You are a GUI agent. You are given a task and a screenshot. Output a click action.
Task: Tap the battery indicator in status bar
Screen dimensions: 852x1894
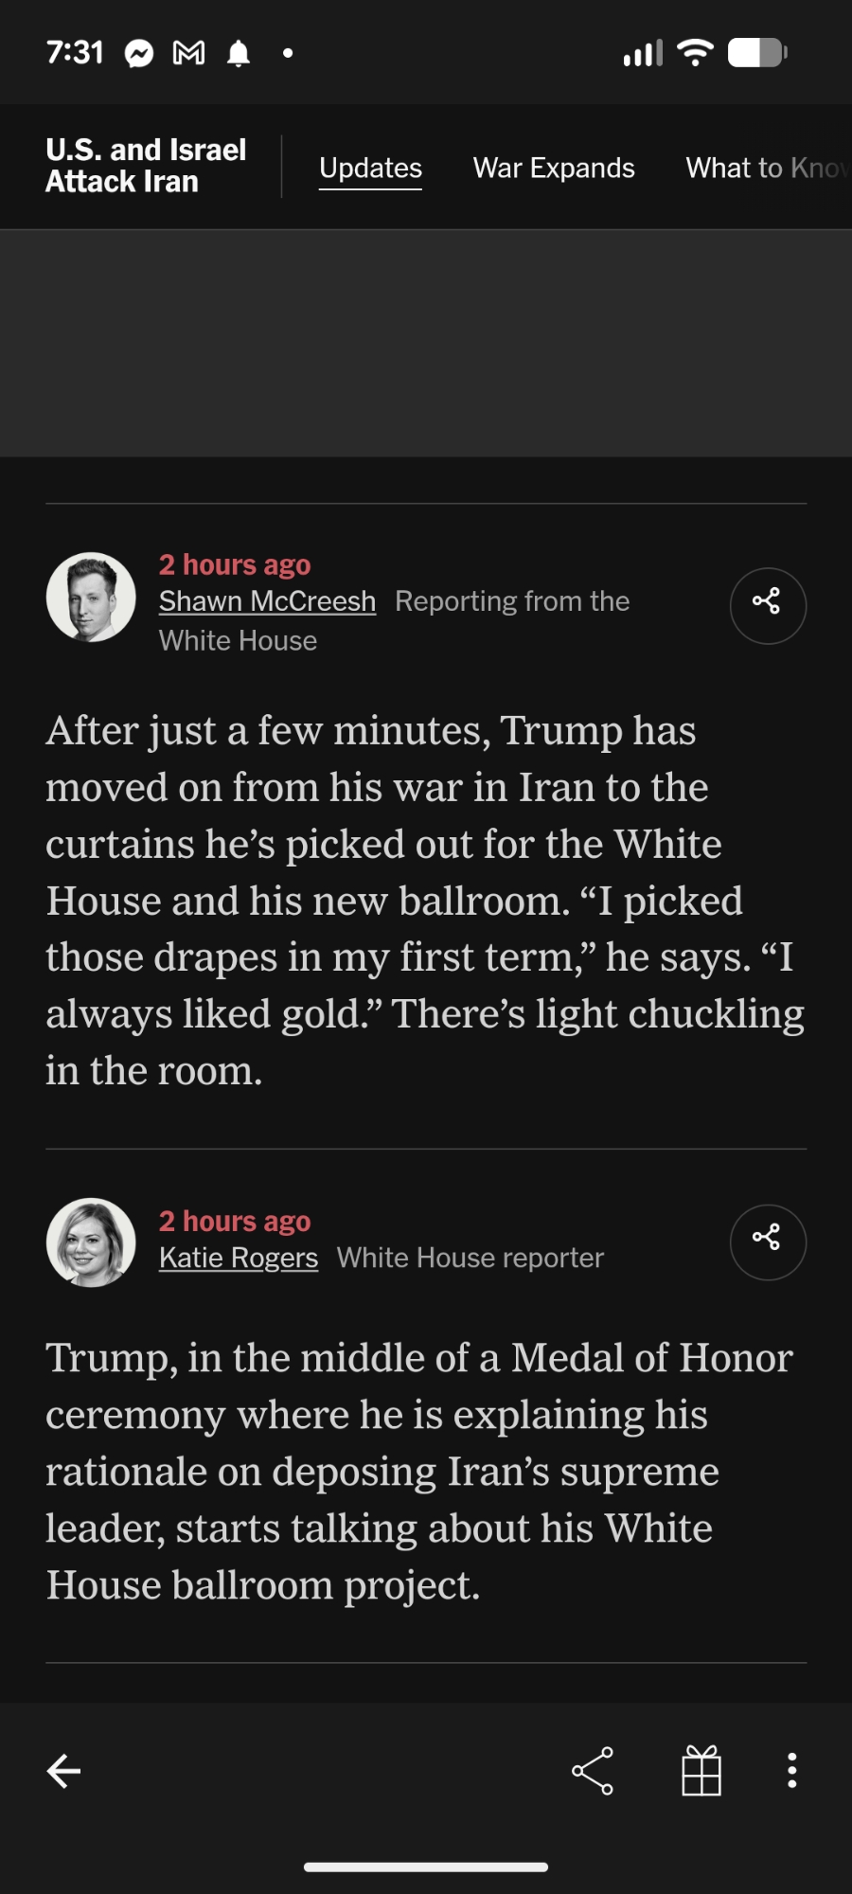pos(757,53)
